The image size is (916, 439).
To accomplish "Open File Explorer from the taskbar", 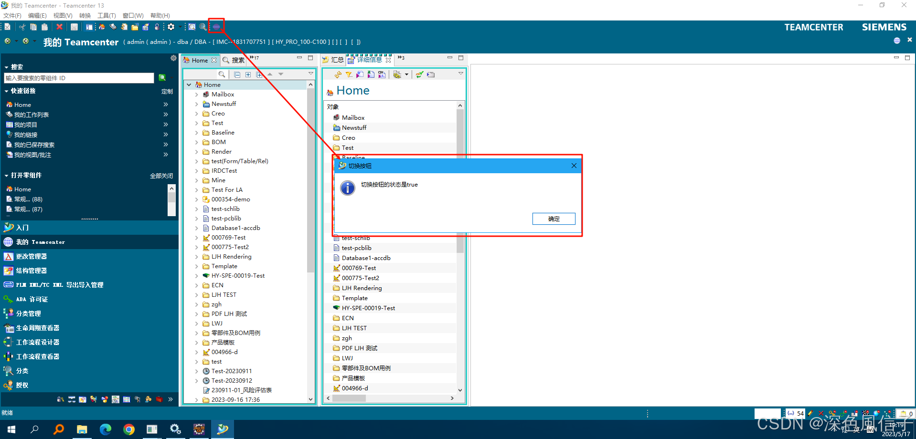I will point(82,429).
